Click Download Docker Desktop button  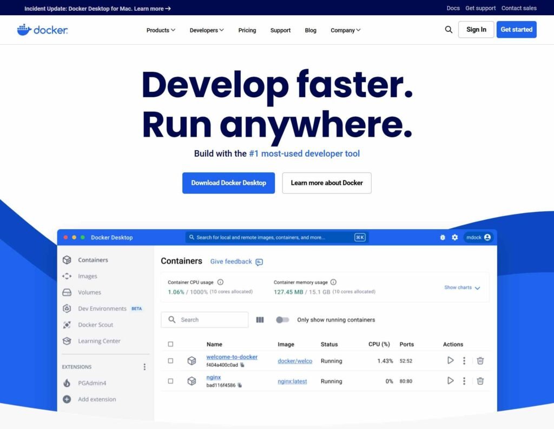tap(229, 183)
